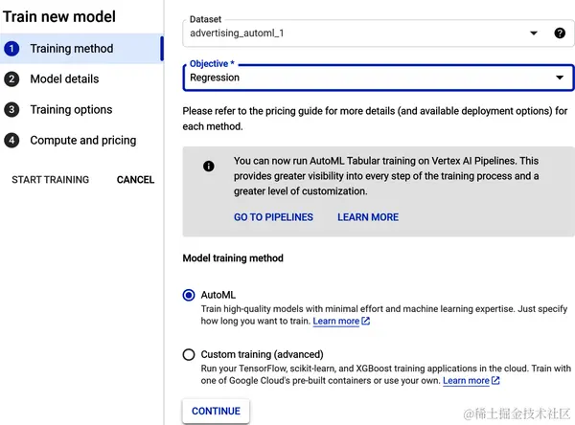Screen dimensions: 575x425
Task: Click the GO TO PIPELINES link
Action: point(273,217)
